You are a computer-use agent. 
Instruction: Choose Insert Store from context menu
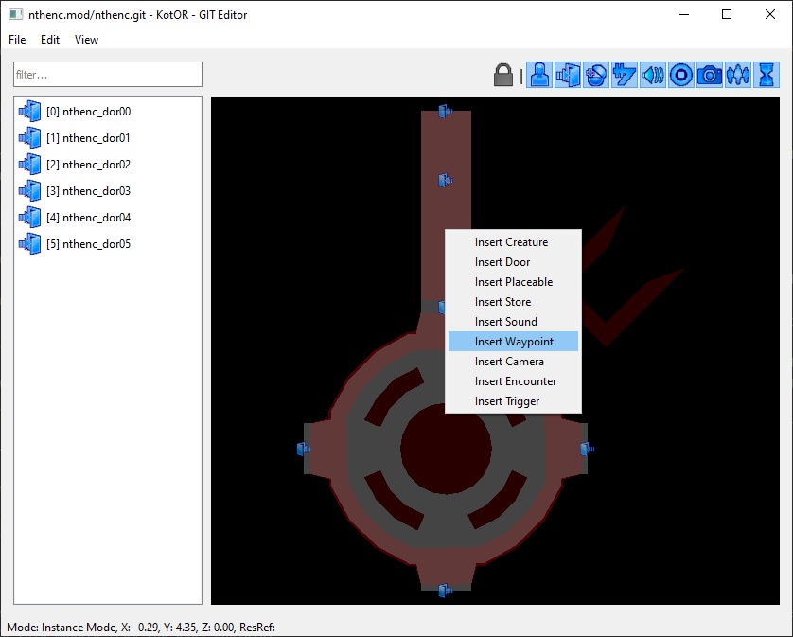tap(513, 302)
